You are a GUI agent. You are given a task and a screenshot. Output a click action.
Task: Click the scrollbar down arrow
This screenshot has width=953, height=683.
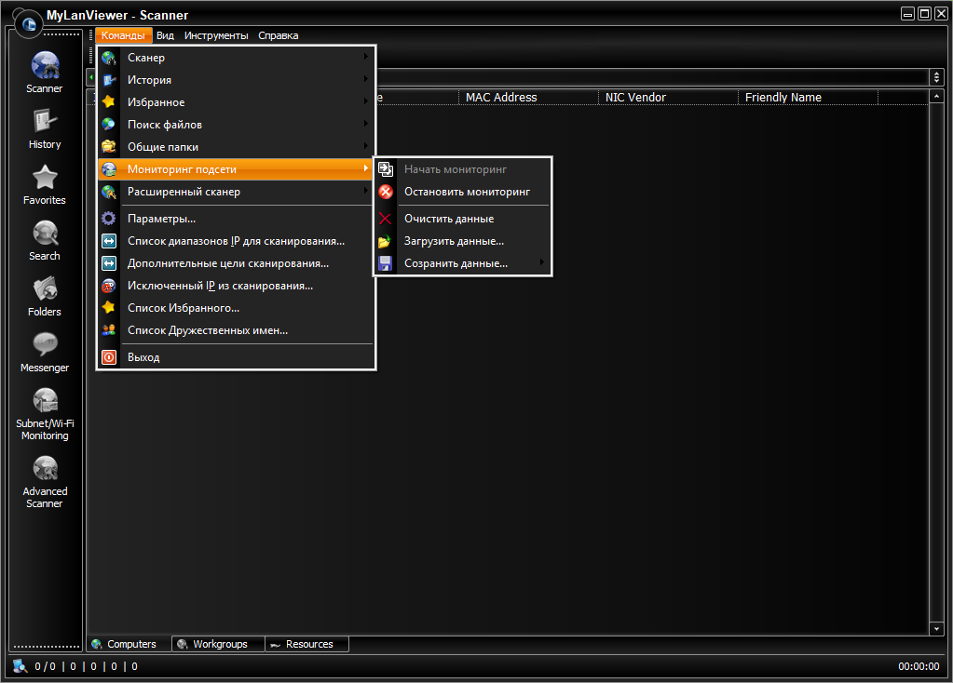(x=936, y=629)
